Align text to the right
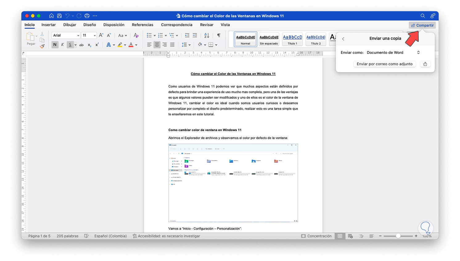460x261 pixels. tap(165, 45)
